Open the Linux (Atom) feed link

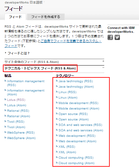pos(68,98)
